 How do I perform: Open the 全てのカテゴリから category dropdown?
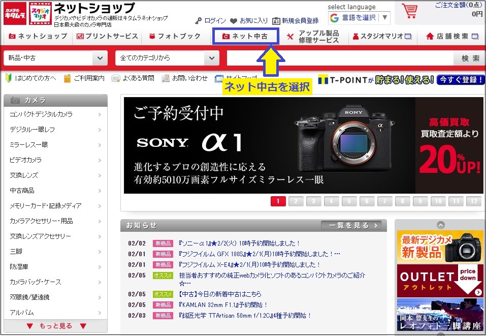(167, 58)
